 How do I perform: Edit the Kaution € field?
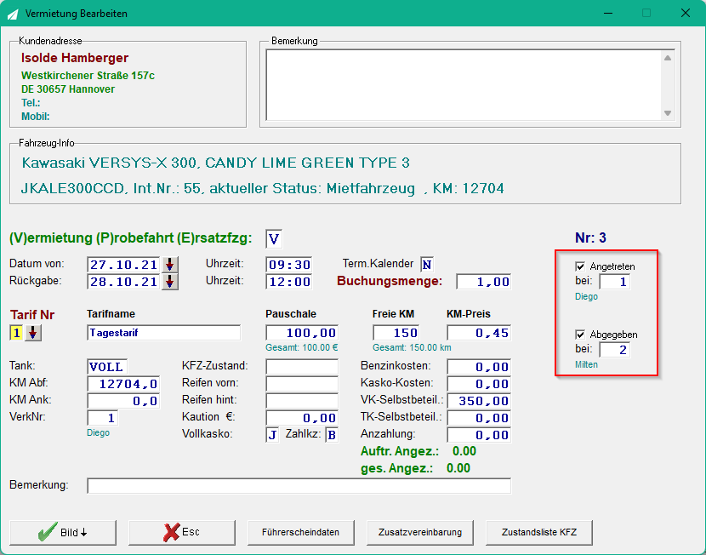[302, 418]
